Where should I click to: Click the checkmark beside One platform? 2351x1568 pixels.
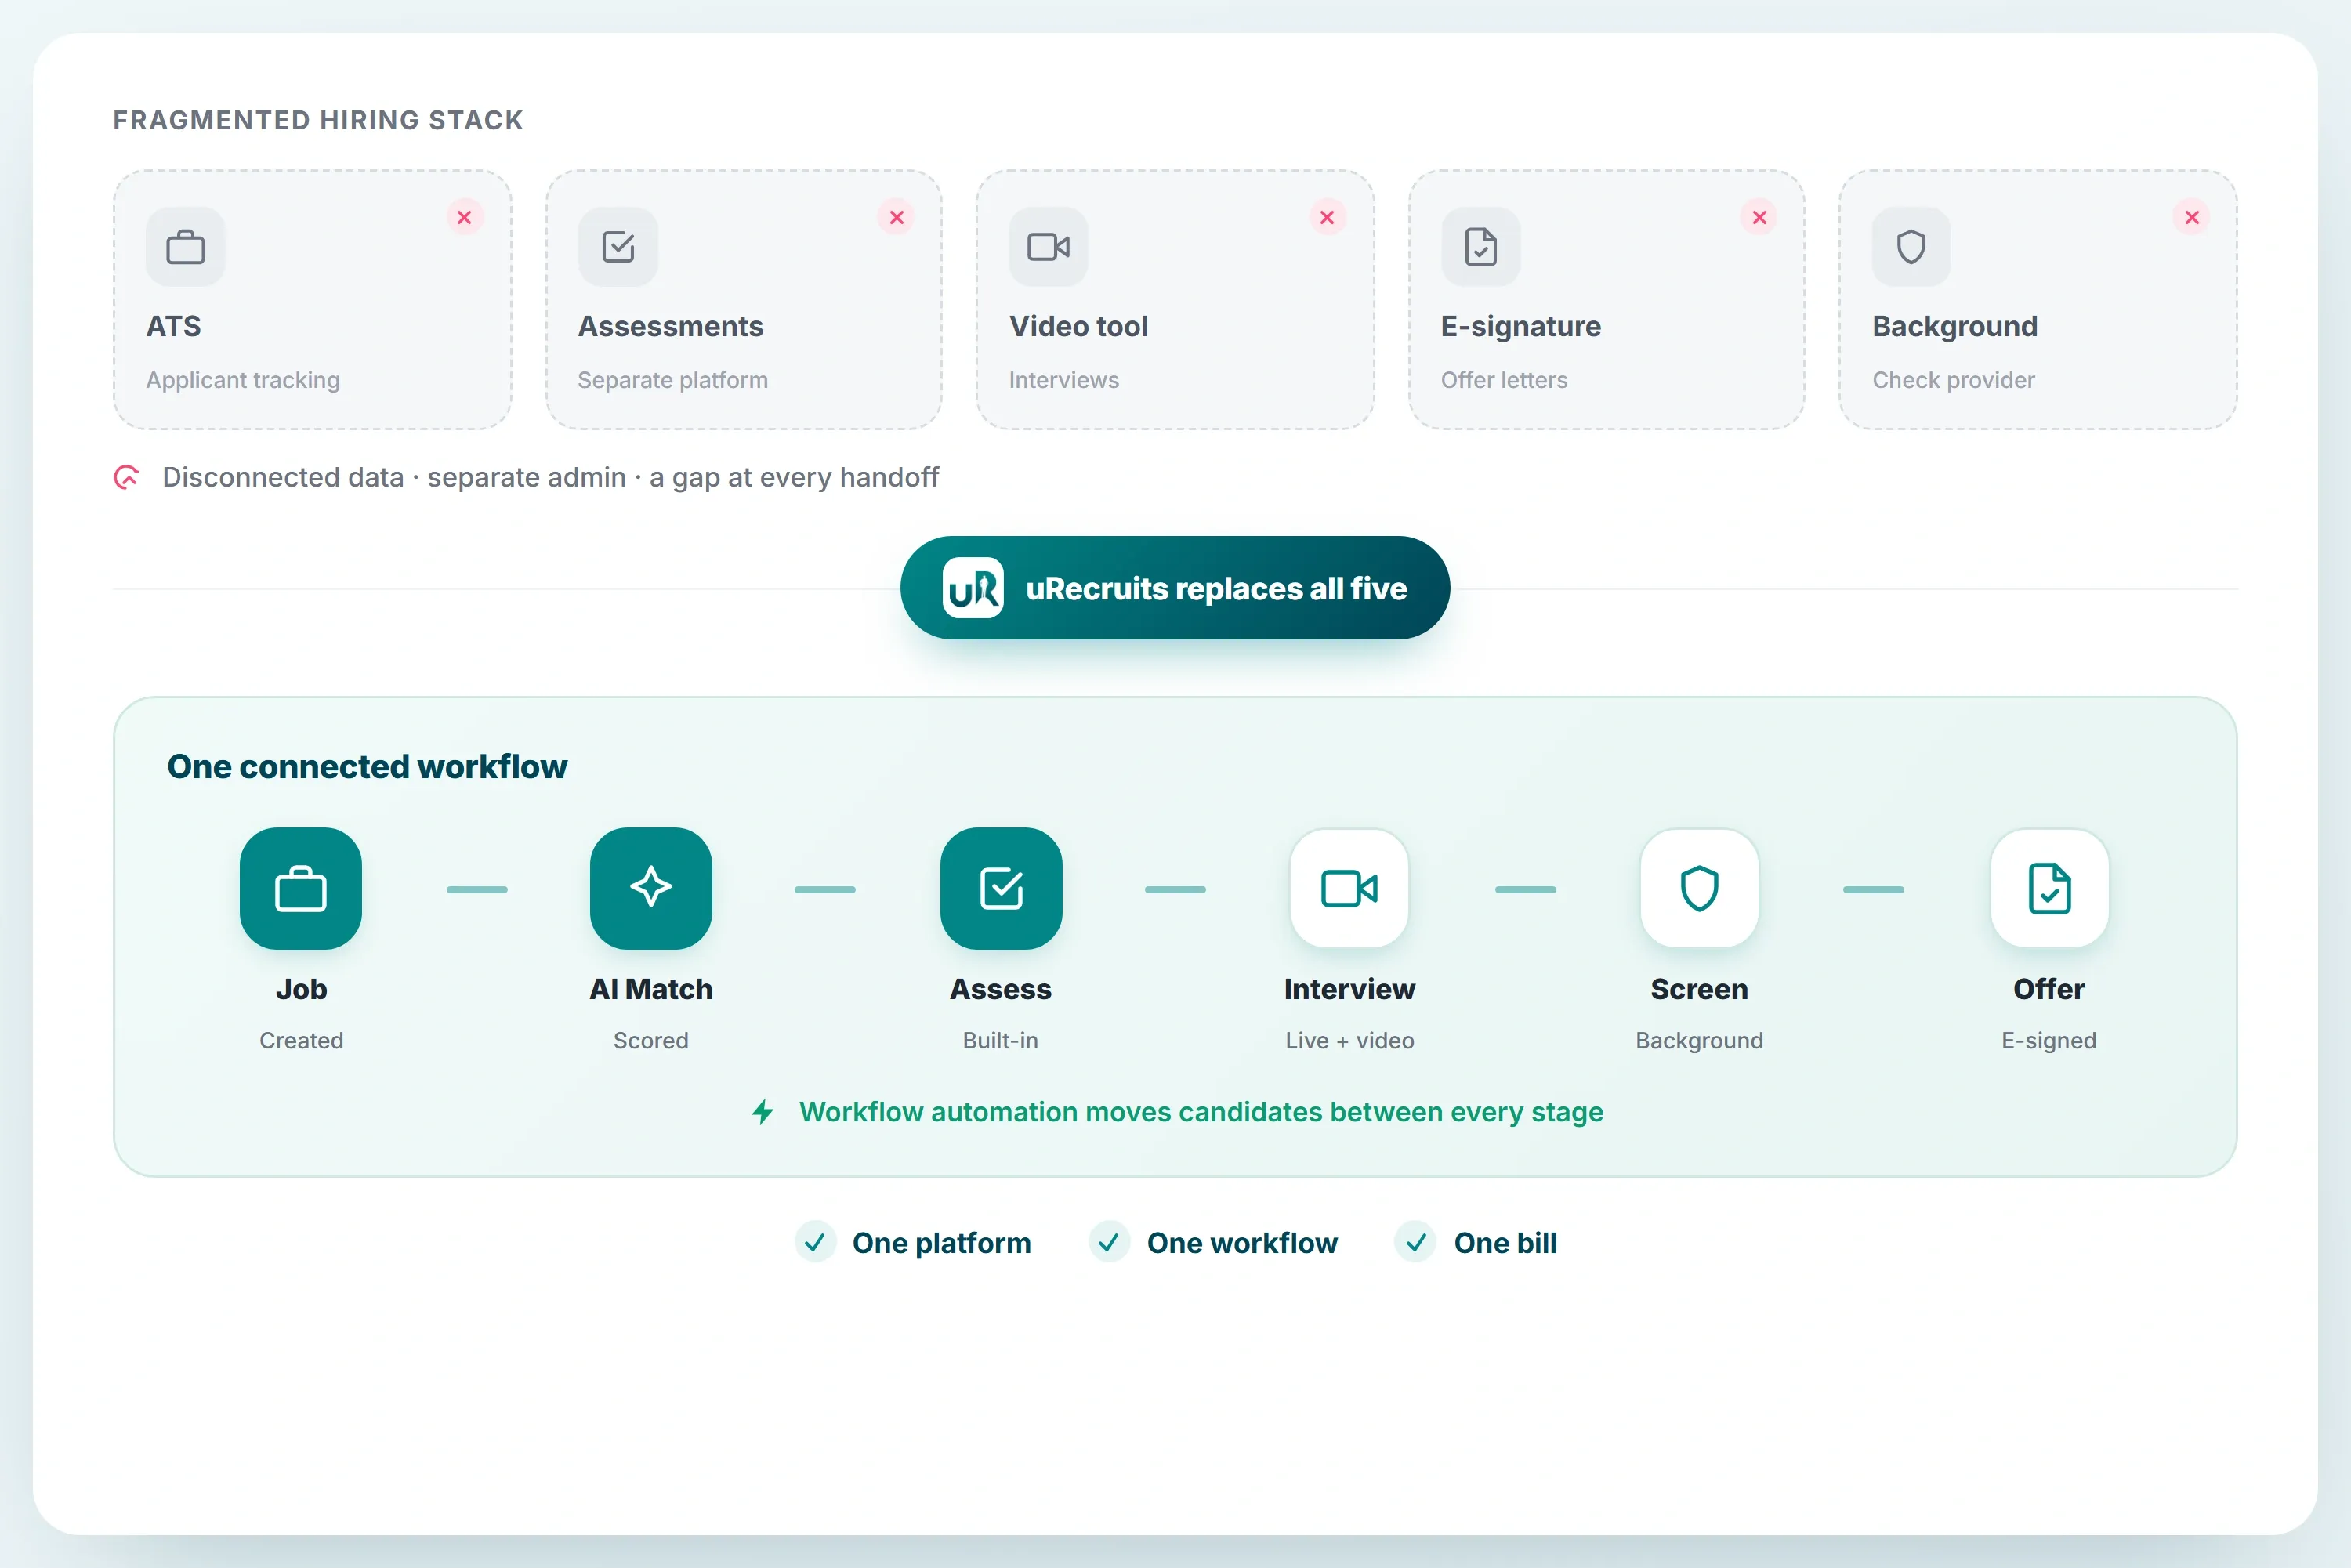(815, 1242)
